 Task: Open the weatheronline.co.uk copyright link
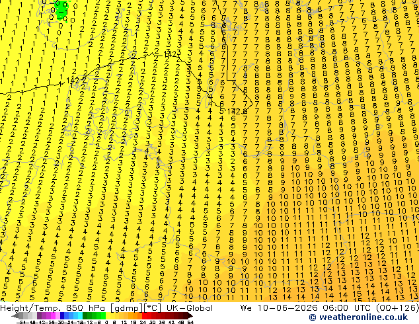pos(358,317)
